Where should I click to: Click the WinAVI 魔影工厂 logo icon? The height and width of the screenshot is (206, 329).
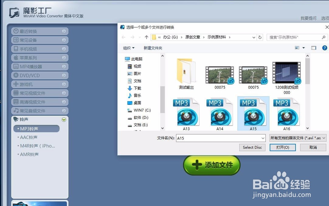14,13
